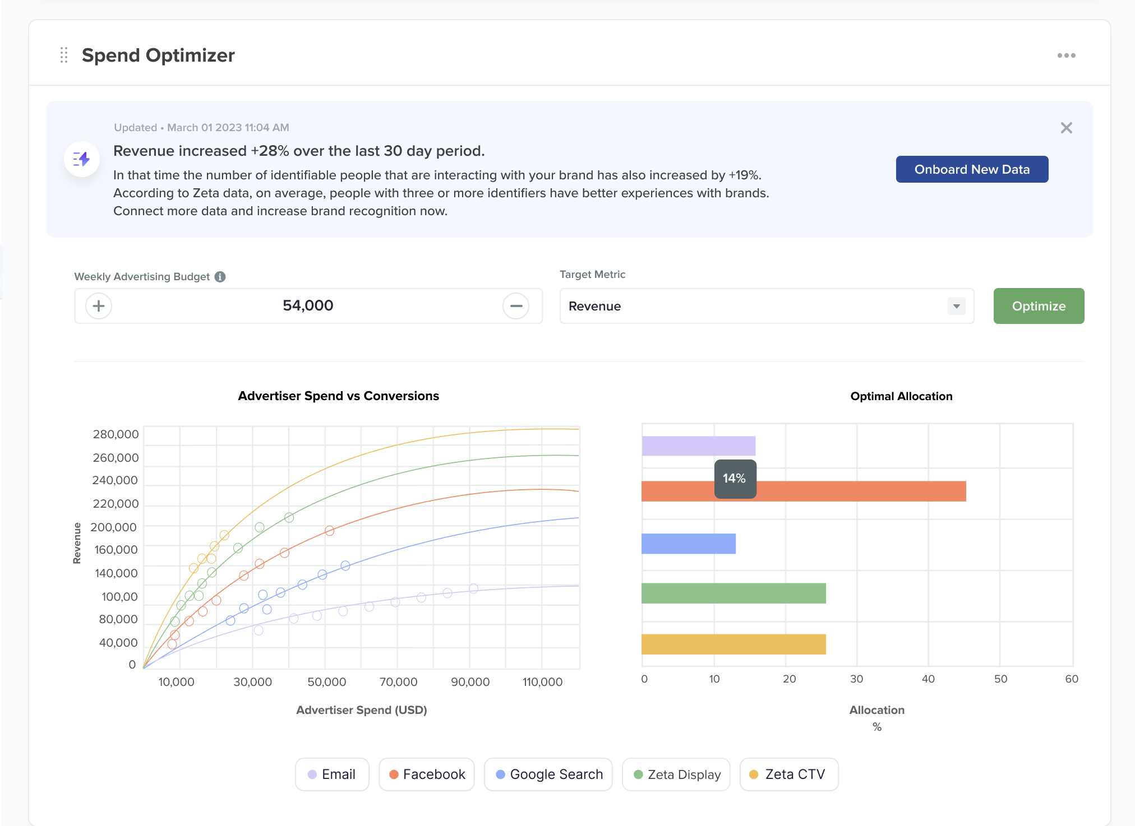Toggle the Google Search legend series
Viewport: 1135px width, 826px height.
[x=548, y=774]
